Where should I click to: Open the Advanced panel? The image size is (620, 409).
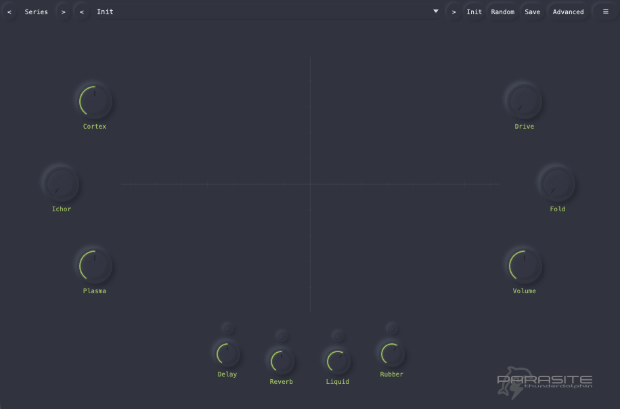(568, 12)
